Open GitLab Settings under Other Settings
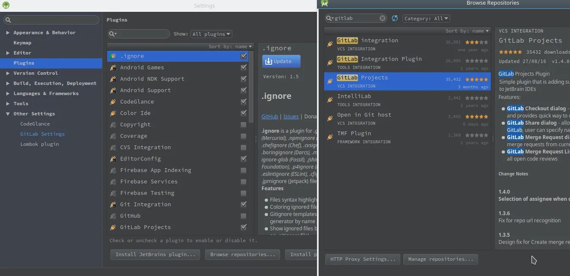The image size is (570, 276). [42, 134]
